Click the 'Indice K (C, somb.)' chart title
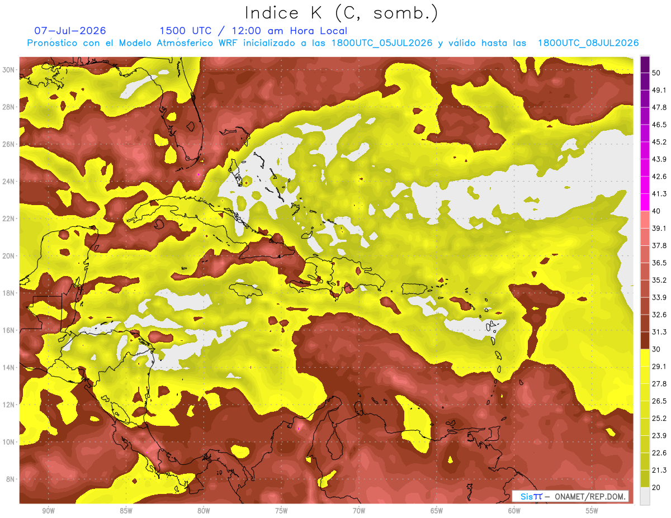Image resolution: width=671 pixels, height=518 pixels. (342, 13)
